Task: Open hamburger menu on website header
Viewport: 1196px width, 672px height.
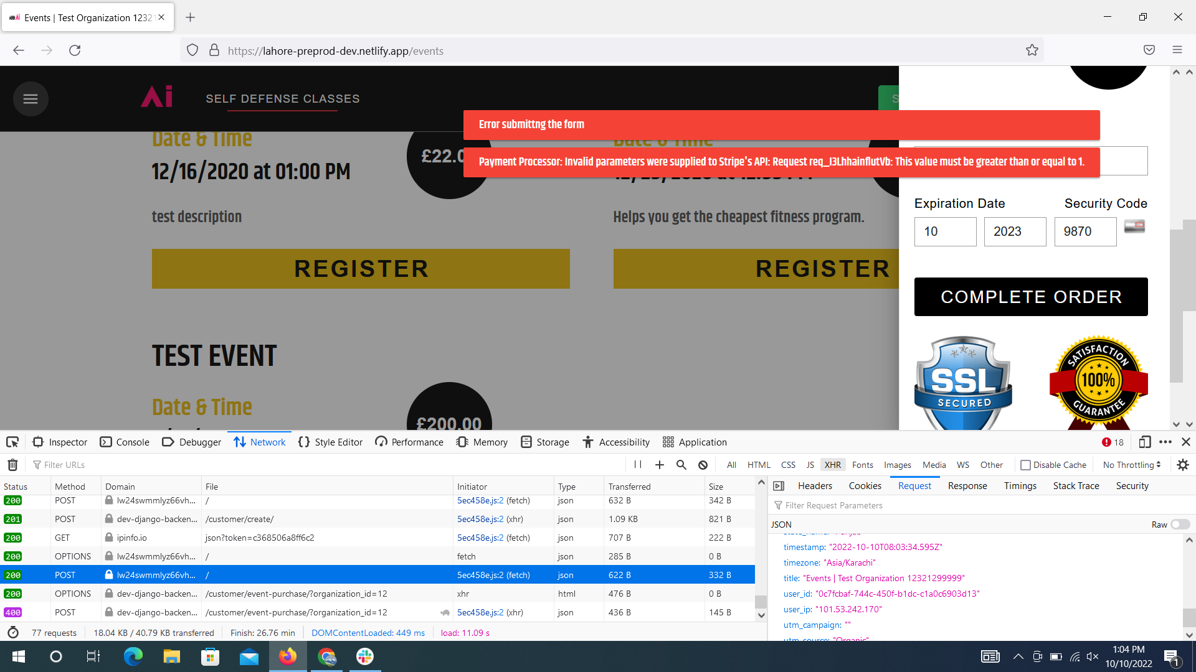Action: (x=31, y=98)
